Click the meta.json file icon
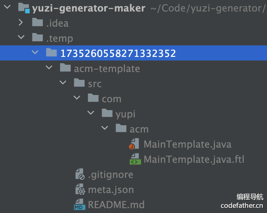 tap(80, 190)
